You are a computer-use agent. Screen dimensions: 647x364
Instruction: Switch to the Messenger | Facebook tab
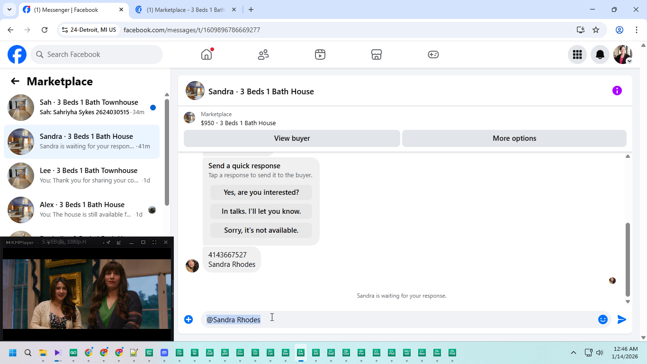[x=73, y=9]
